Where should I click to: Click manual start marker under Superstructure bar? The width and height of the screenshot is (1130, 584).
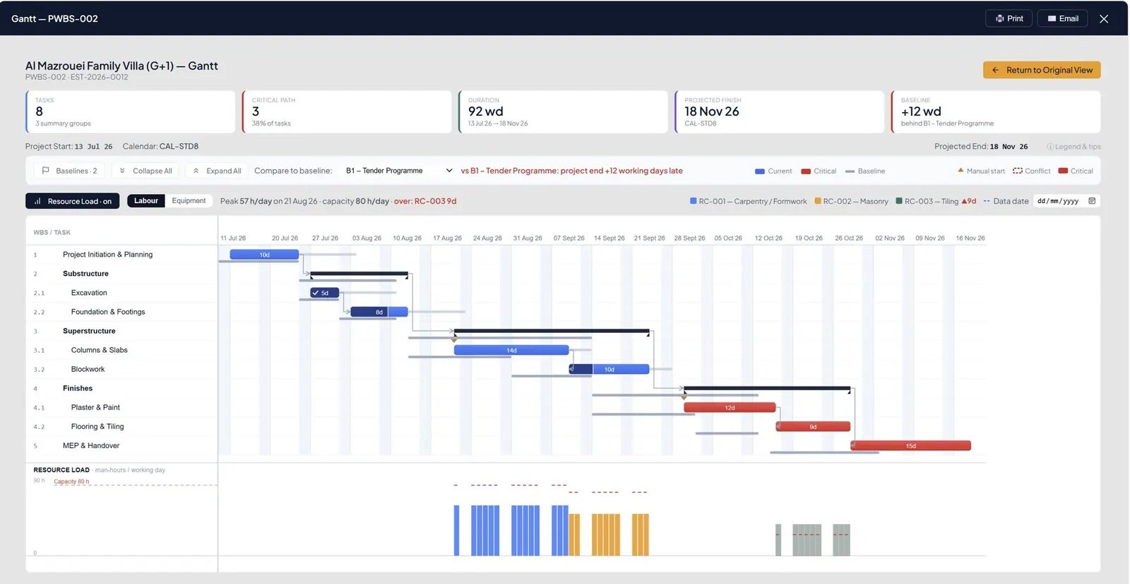tap(454, 340)
